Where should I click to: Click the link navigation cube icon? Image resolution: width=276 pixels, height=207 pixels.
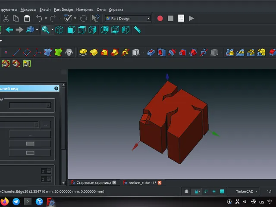pos(30,30)
